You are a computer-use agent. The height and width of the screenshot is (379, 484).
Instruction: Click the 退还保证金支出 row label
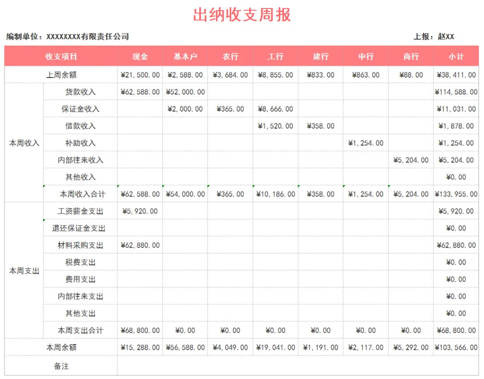(80, 228)
